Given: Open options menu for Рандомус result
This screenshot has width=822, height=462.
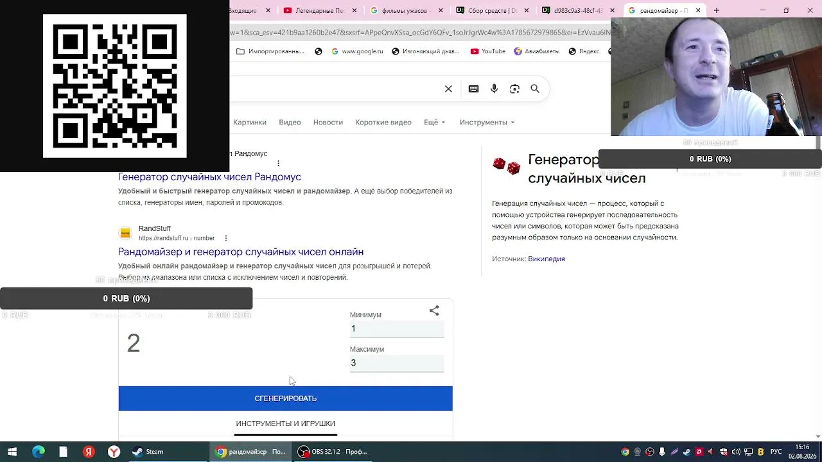Looking at the screenshot, I should pyautogui.click(x=278, y=163).
